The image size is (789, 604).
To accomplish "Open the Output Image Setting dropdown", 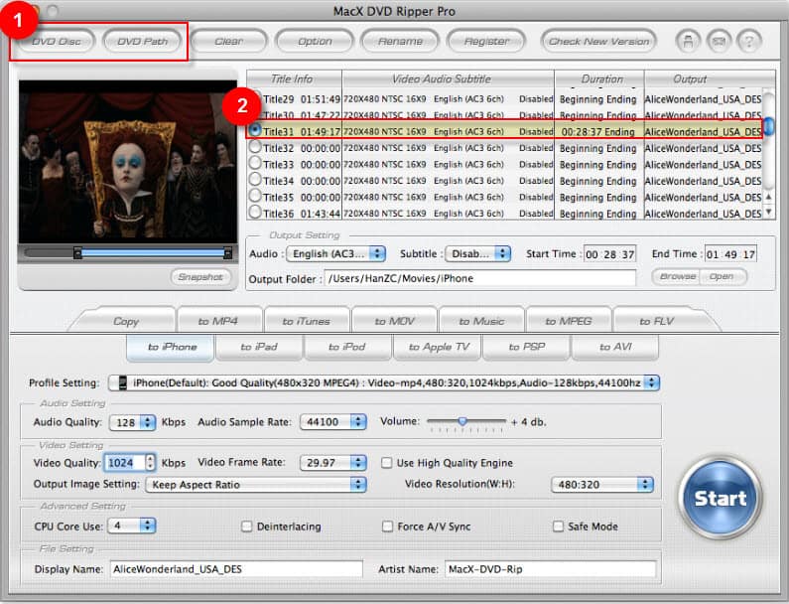I will pos(256,485).
